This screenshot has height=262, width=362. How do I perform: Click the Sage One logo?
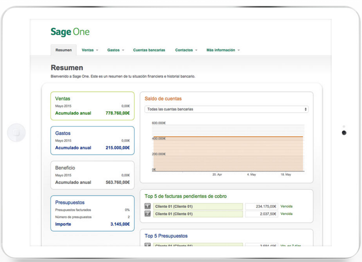pyautogui.click(x=70, y=32)
